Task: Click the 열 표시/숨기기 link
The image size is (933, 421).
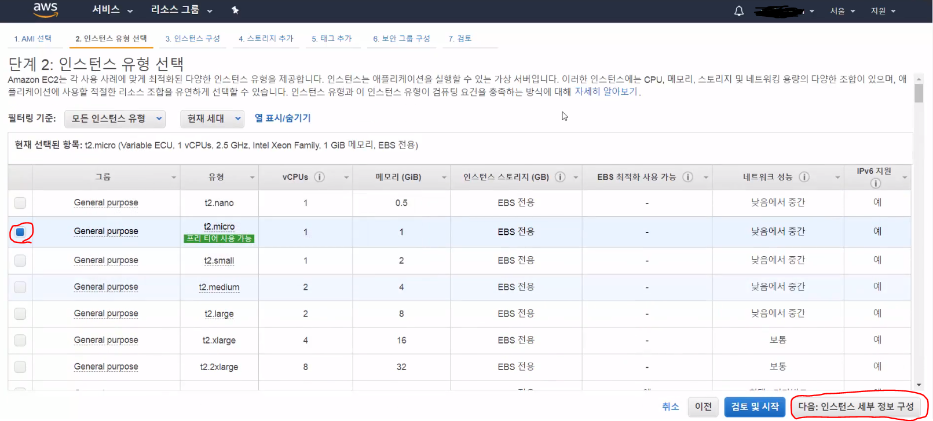Action: click(283, 118)
